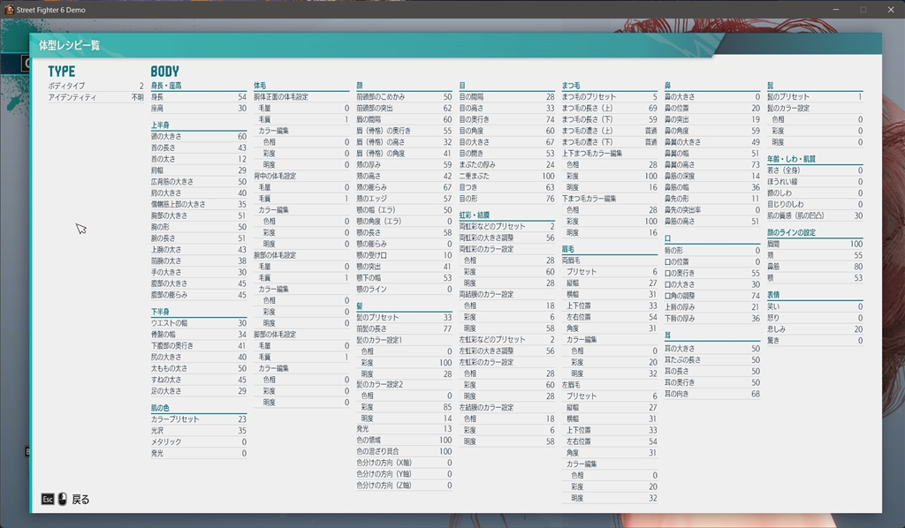Image resolution: width=905 pixels, height=528 pixels.
Task: Select the 首の長さ row
Action: pos(199,147)
